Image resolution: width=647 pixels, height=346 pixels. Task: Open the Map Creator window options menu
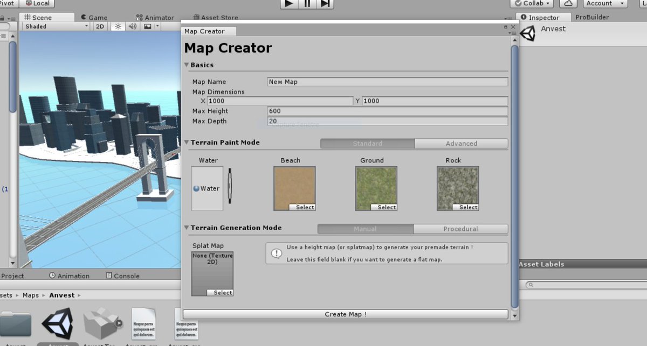tap(513, 33)
